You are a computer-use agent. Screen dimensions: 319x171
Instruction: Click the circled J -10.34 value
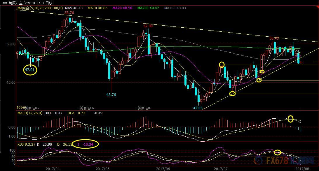click(x=85, y=144)
